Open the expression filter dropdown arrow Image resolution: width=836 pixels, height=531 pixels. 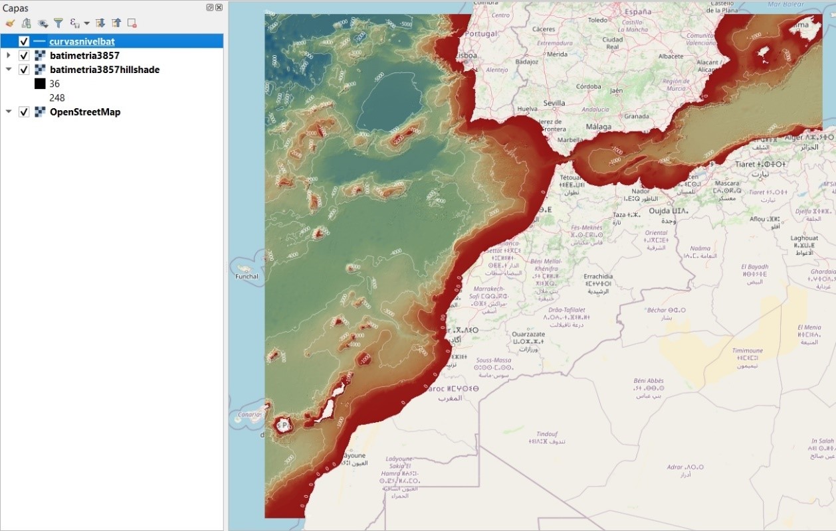pyautogui.click(x=86, y=23)
